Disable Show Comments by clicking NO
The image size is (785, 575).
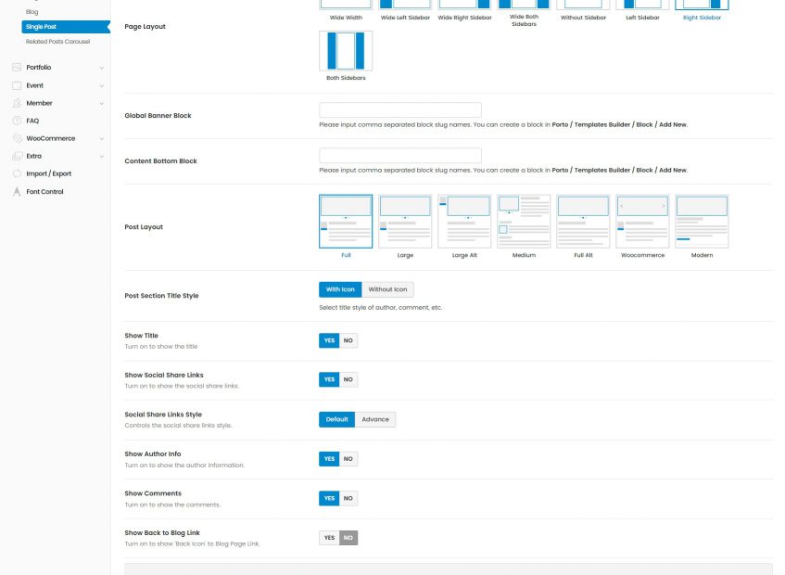point(348,498)
